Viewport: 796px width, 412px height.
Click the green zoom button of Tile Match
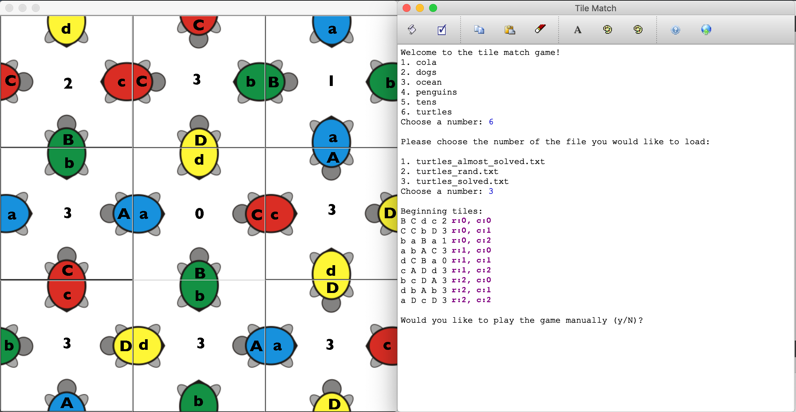click(433, 8)
